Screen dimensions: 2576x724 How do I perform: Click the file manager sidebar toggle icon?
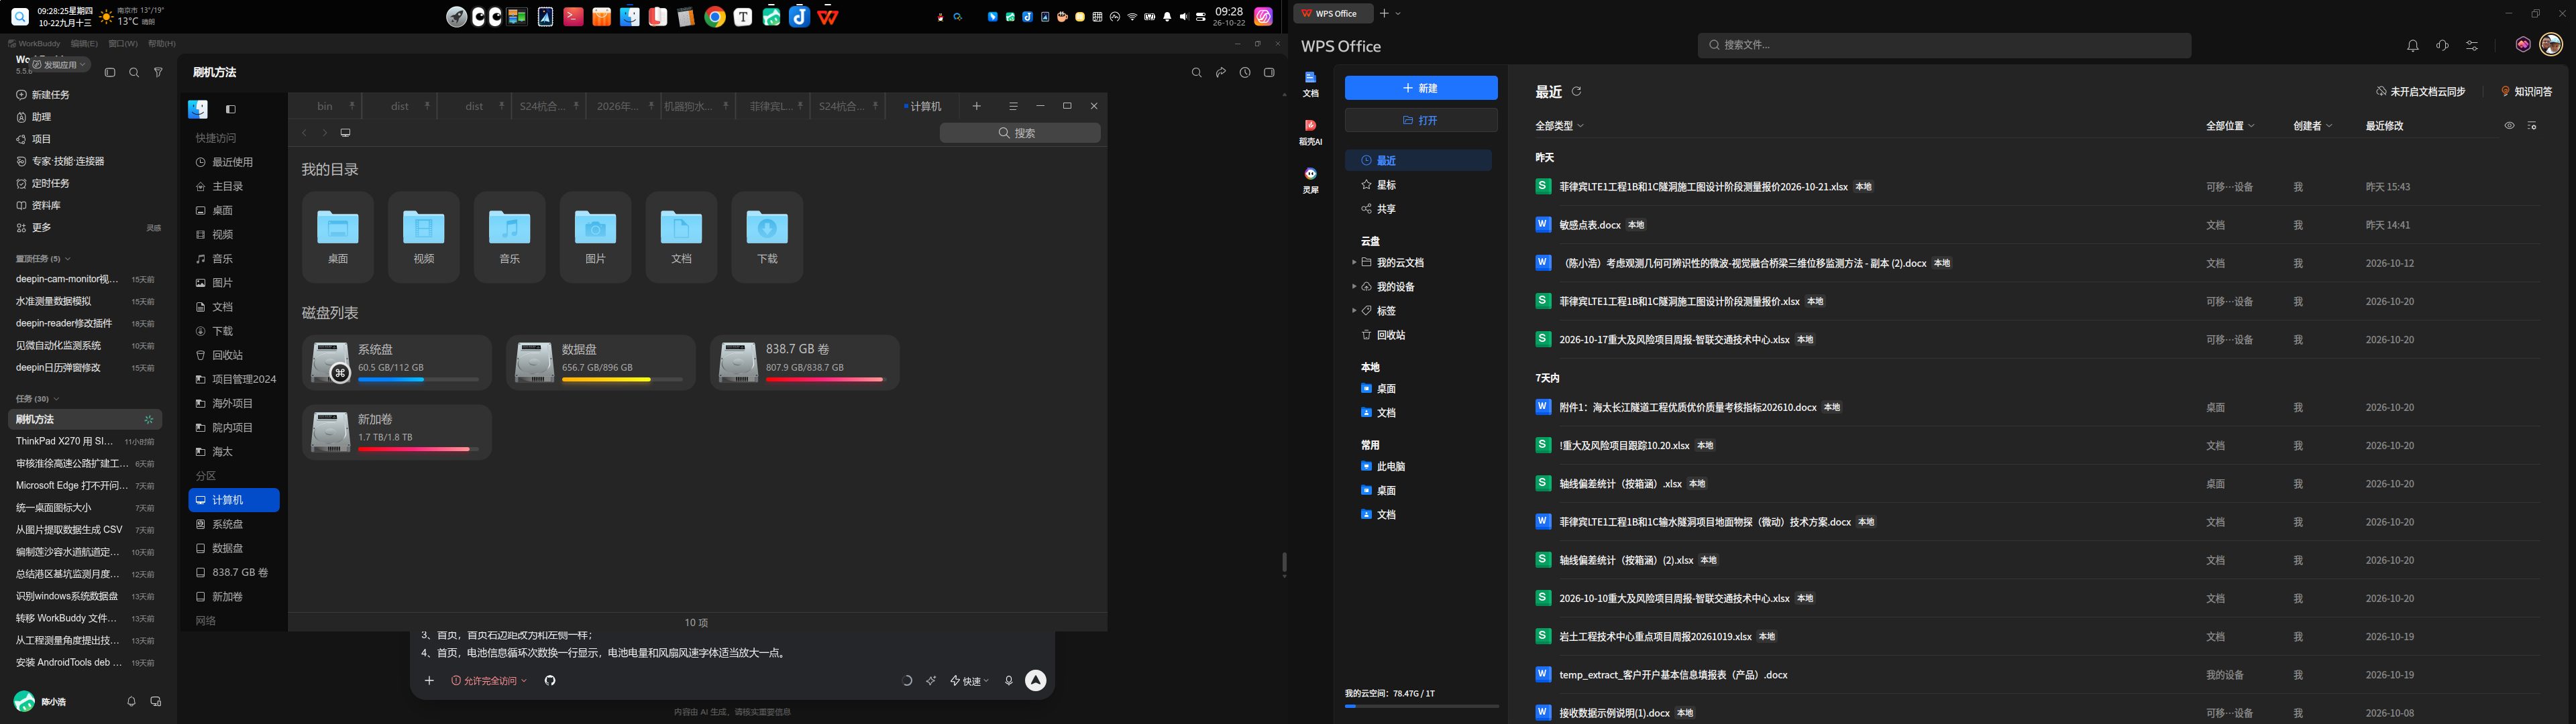(231, 109)
